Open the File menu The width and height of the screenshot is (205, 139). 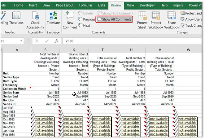coord(3,5)
